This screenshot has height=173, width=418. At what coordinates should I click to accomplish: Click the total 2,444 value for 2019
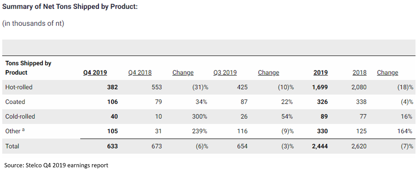click(320, 146)
